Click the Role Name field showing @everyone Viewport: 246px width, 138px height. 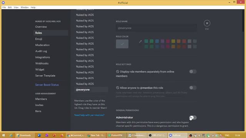pyautogui.click(x=156, y=28)
